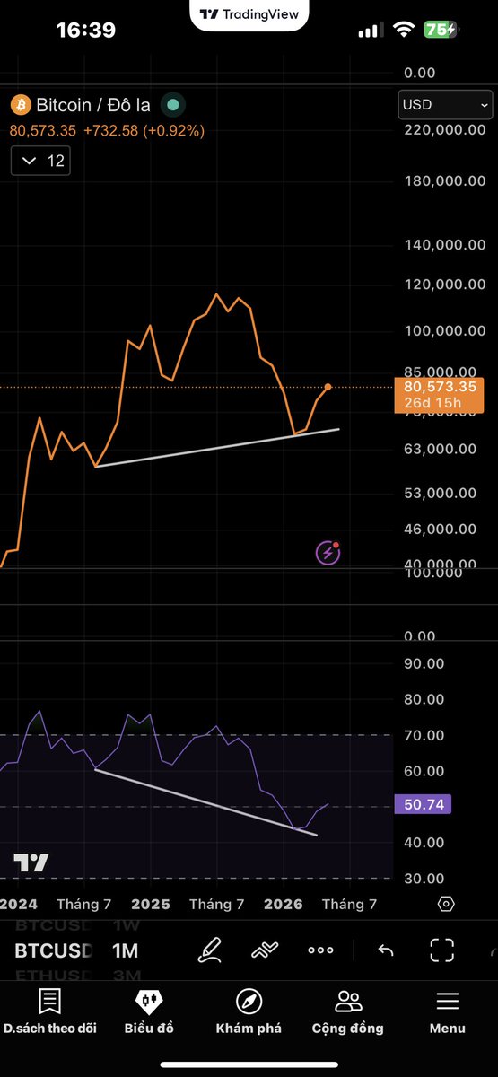Image resolution: width=498 pixels, height=1077 pixels.
Task: Open the indicators icon in bottom toolbar
Action: coord(265,950)
